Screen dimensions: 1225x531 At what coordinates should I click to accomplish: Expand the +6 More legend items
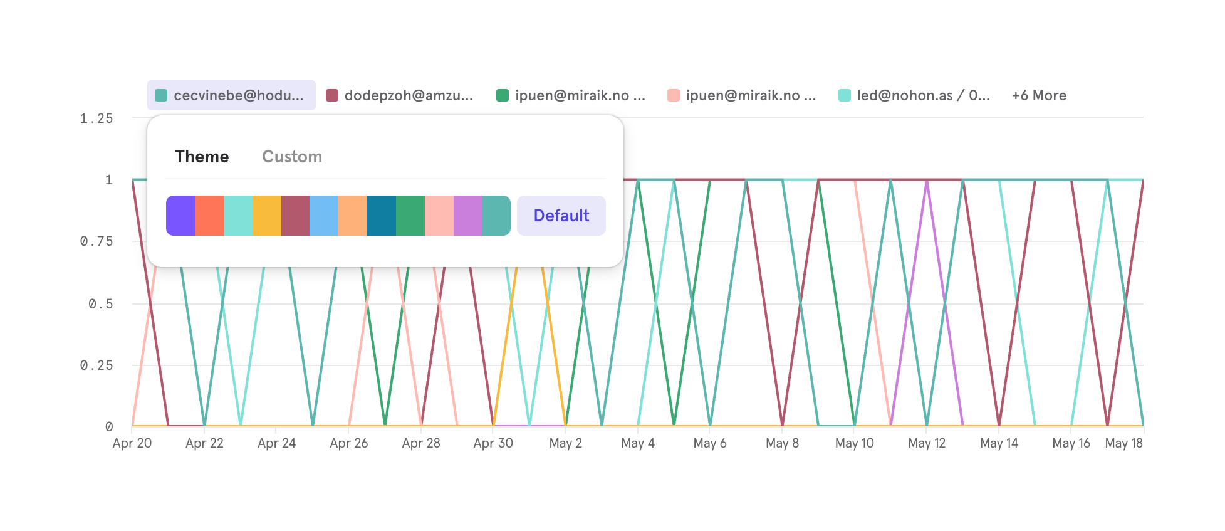[1039, 95]
